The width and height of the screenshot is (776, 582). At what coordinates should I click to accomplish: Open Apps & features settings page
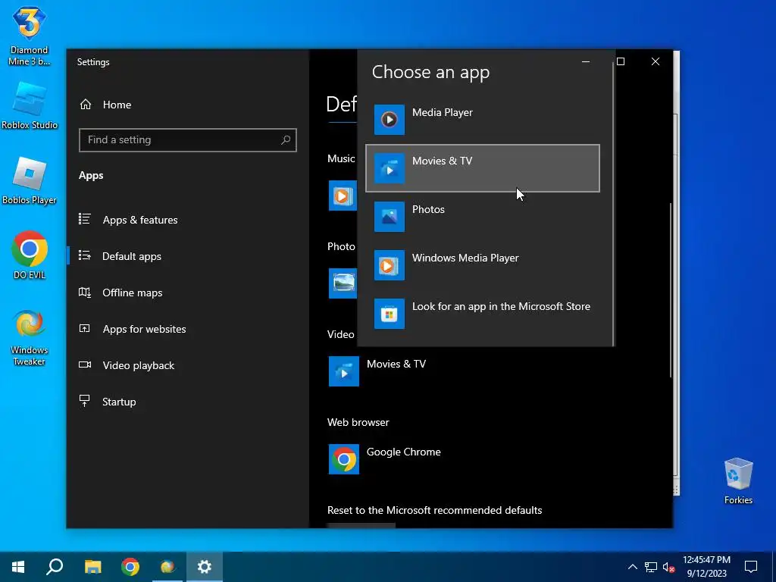pyautogui.click(x=188, y=220)
